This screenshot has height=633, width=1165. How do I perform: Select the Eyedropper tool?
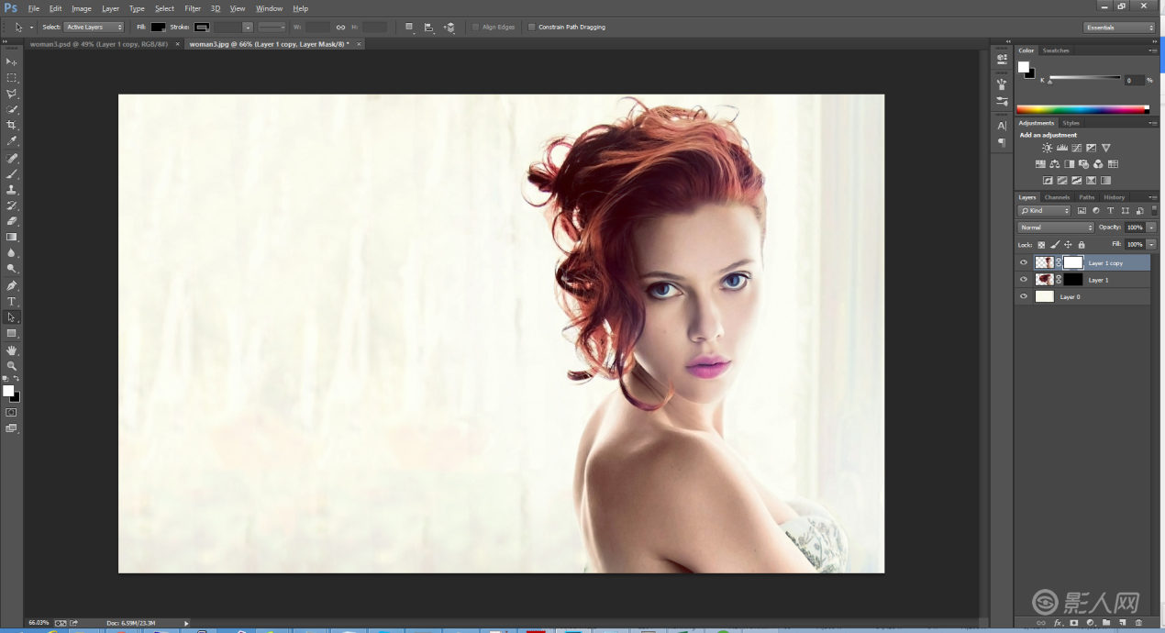[x=12, y=141]
